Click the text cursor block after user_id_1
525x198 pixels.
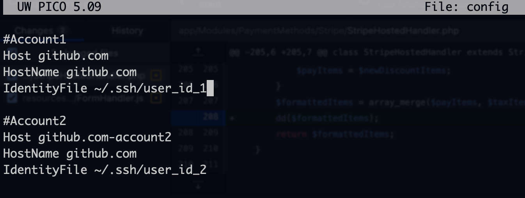(210, 88)
